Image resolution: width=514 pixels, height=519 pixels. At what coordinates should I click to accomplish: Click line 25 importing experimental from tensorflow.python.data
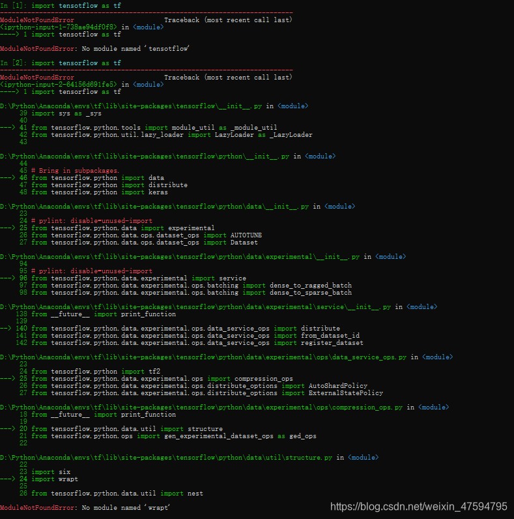click(x=107, y=228)
